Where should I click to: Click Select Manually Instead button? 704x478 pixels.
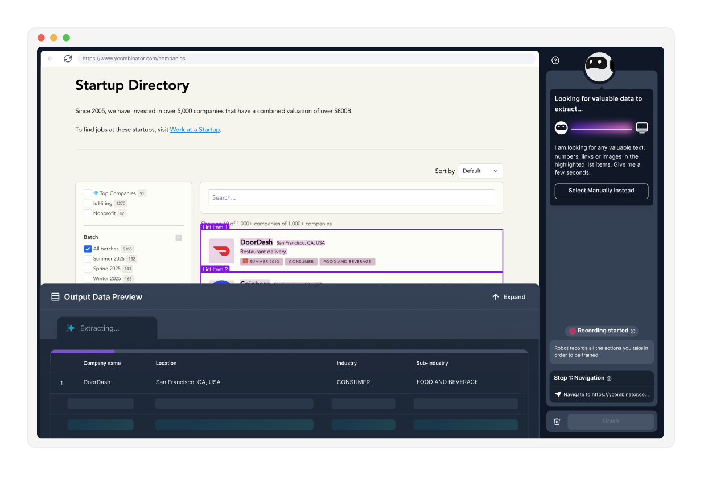601,191
